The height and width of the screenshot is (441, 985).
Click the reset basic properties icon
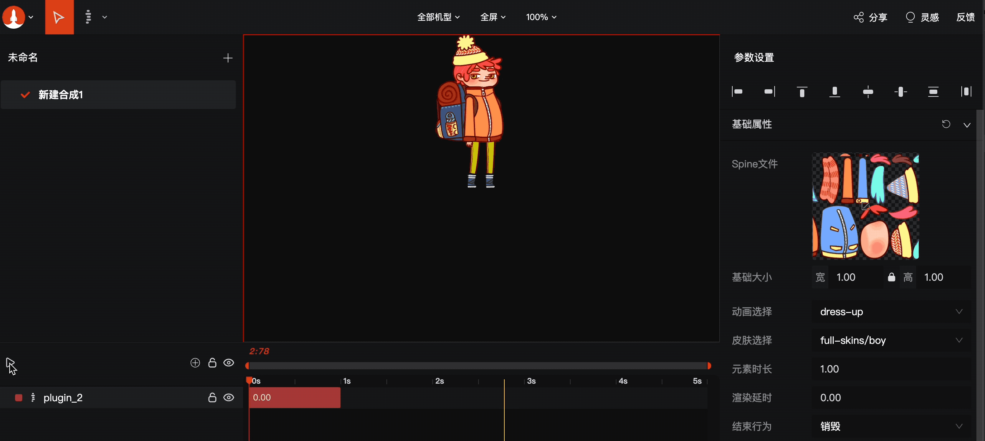pyautogui.click(x=946, y=124)
